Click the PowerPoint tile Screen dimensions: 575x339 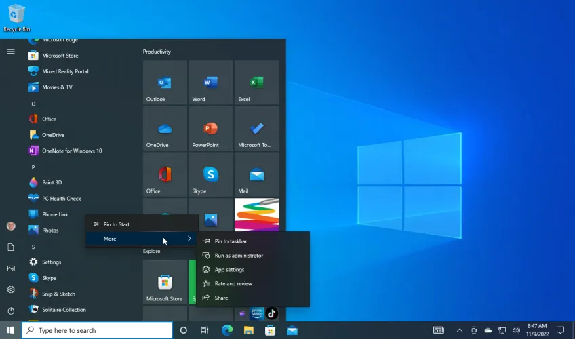(x=210, y=128)
